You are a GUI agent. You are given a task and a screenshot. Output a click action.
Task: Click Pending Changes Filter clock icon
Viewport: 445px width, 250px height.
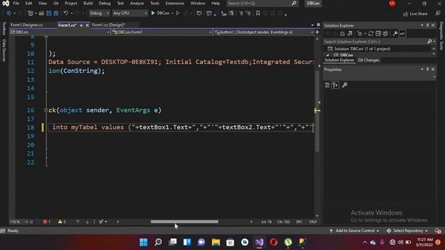click(359, 34)
